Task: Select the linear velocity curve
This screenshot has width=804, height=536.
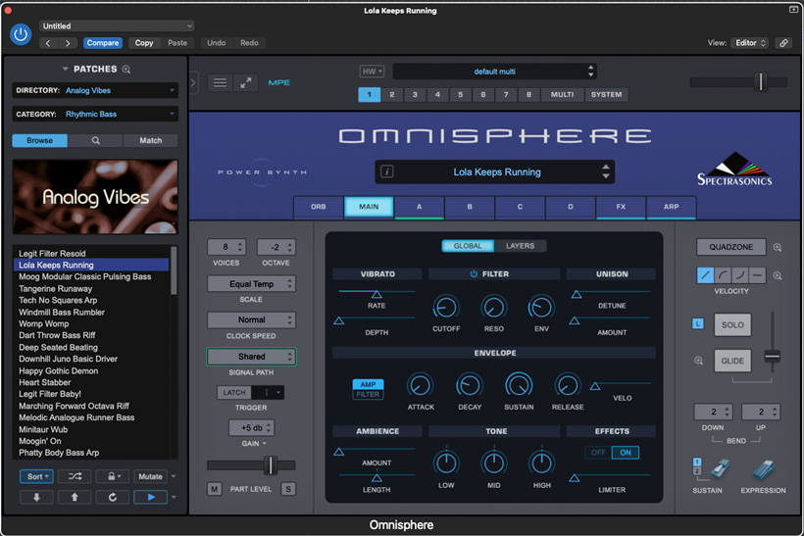Action: coord(706,275)
